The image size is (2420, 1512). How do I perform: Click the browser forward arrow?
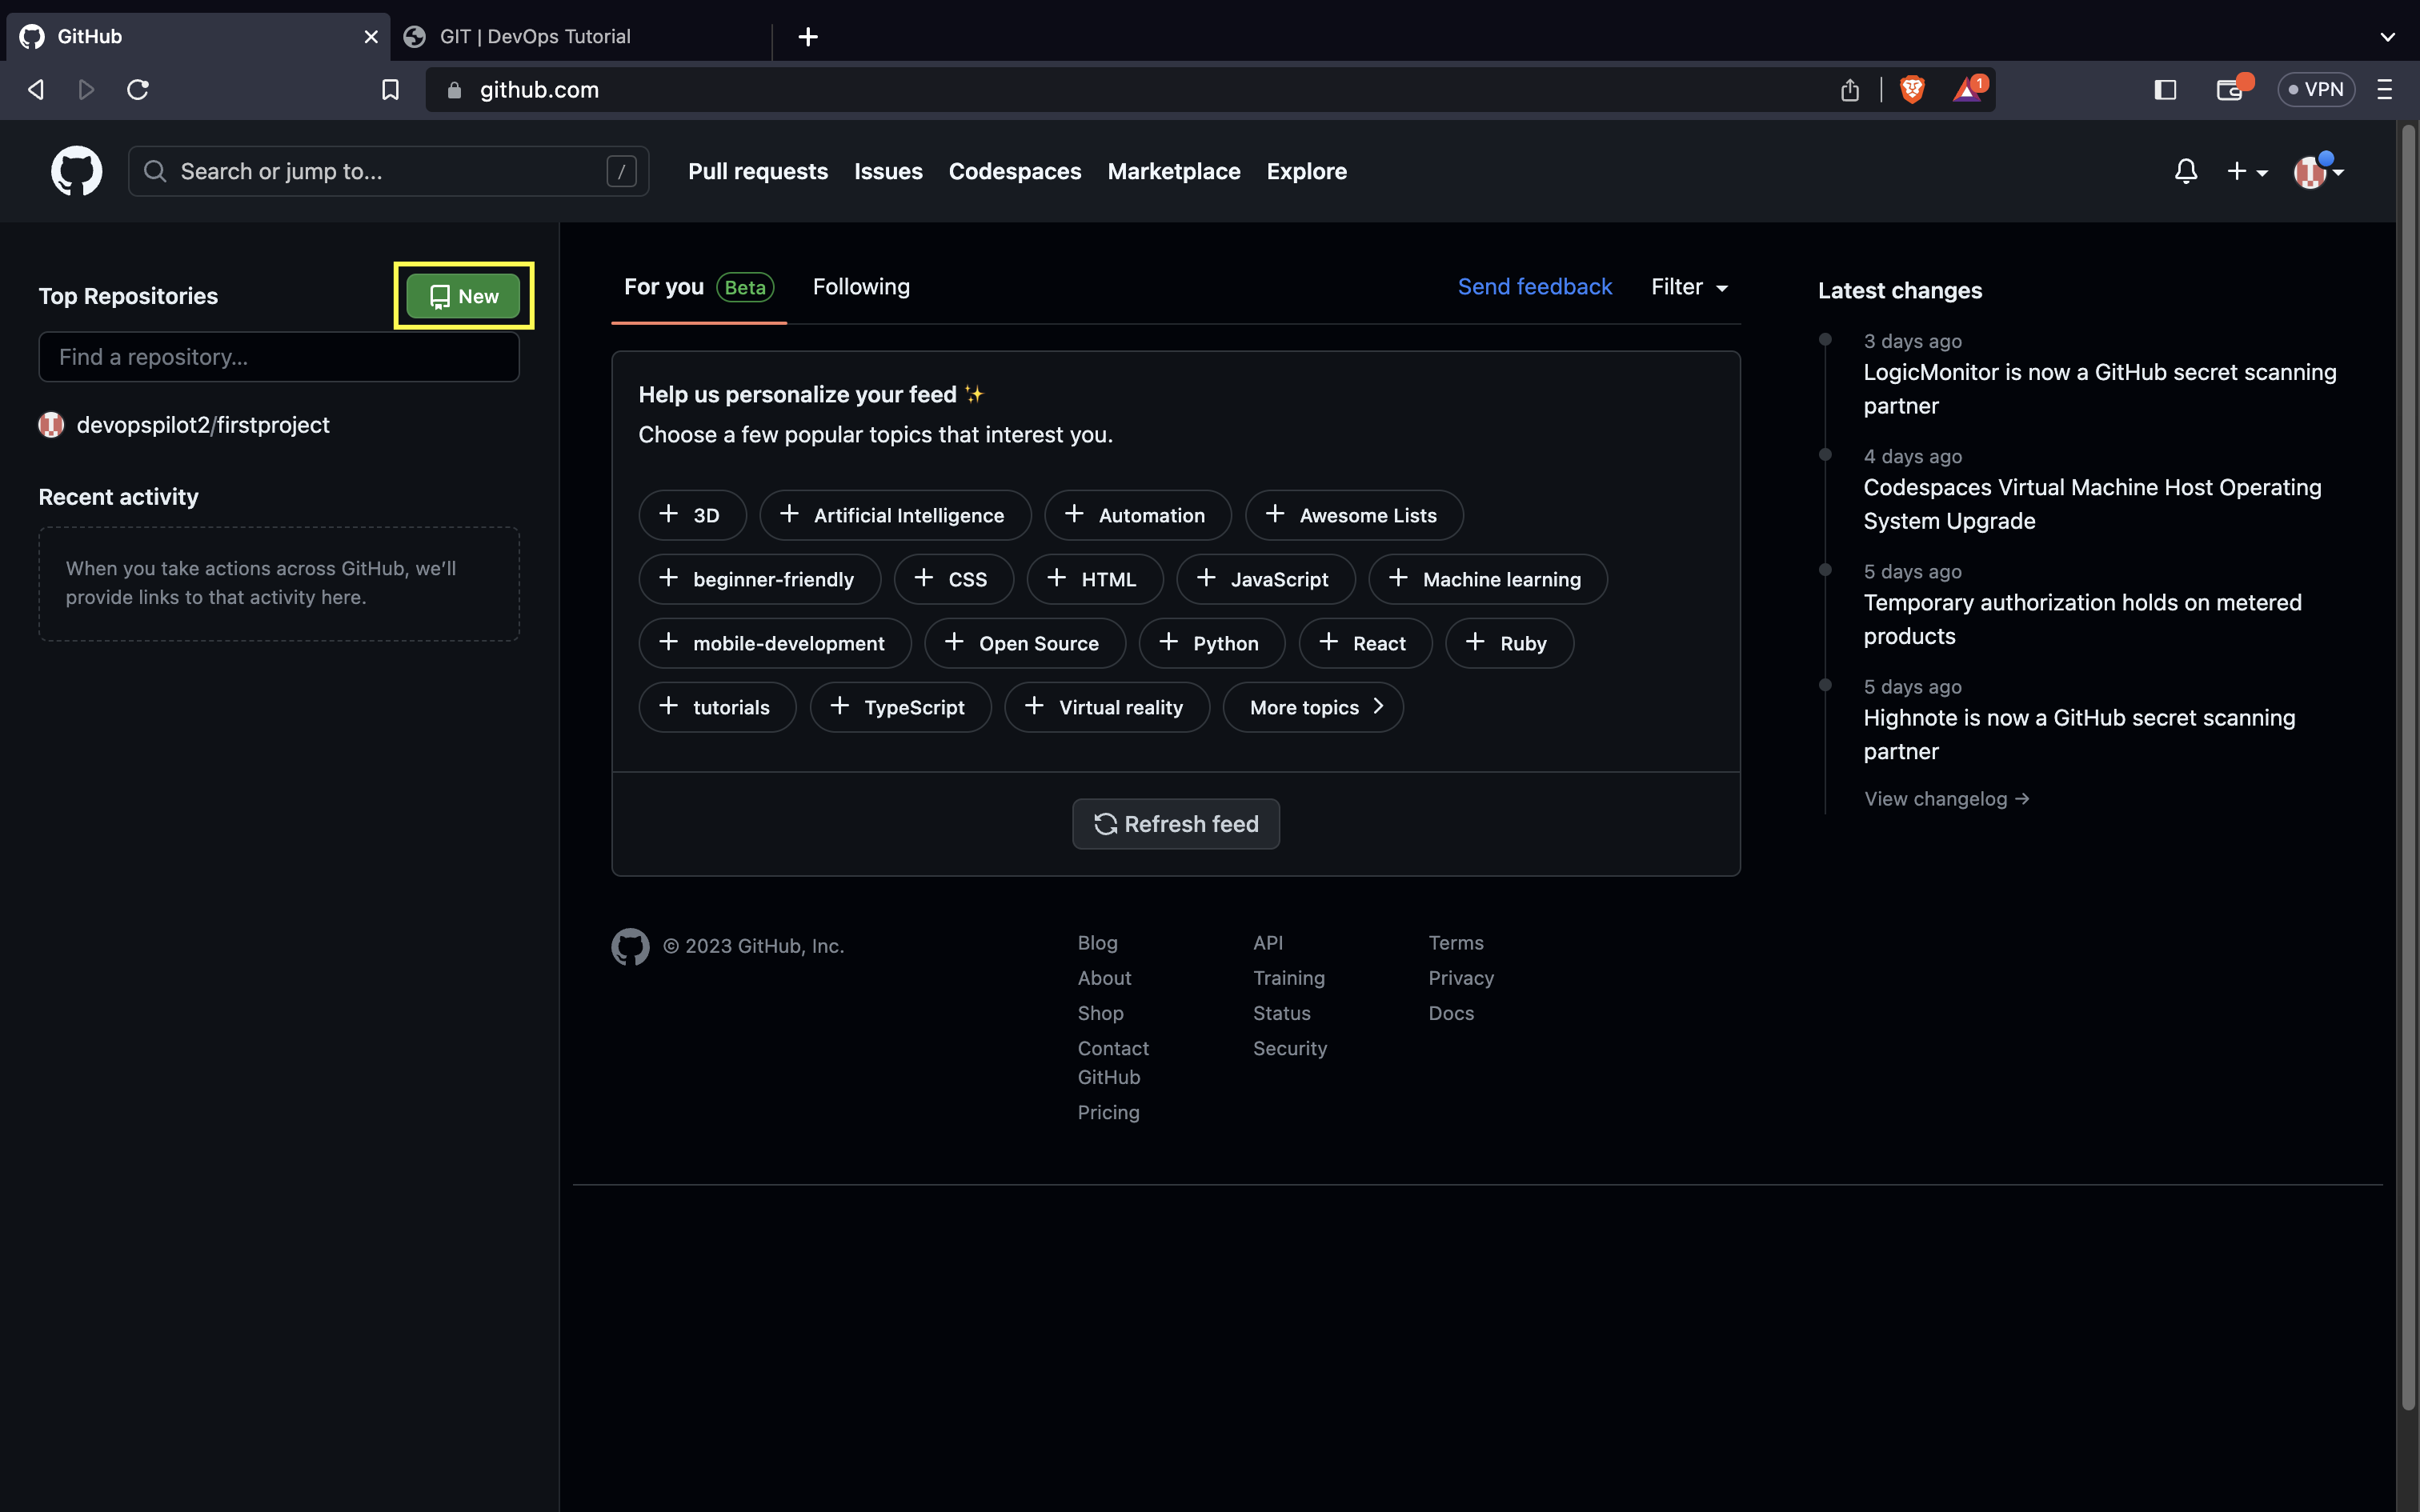(x=86, y=90)
